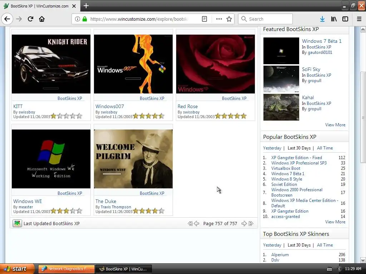Show Popular BootSkins Last 30 Days
The width and height of the screenshot is (366, 274).
click(x=299, y=148)
